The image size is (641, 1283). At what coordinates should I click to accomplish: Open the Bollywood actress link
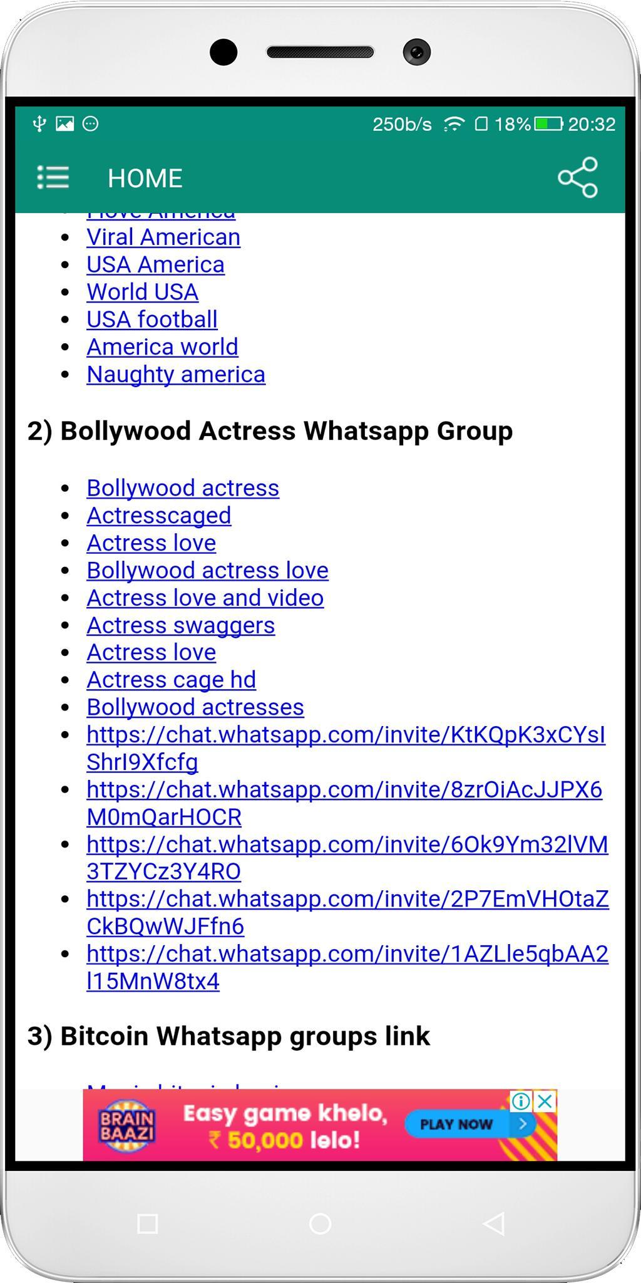183,488
